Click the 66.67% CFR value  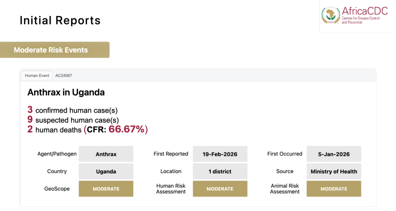pos(127,129)
